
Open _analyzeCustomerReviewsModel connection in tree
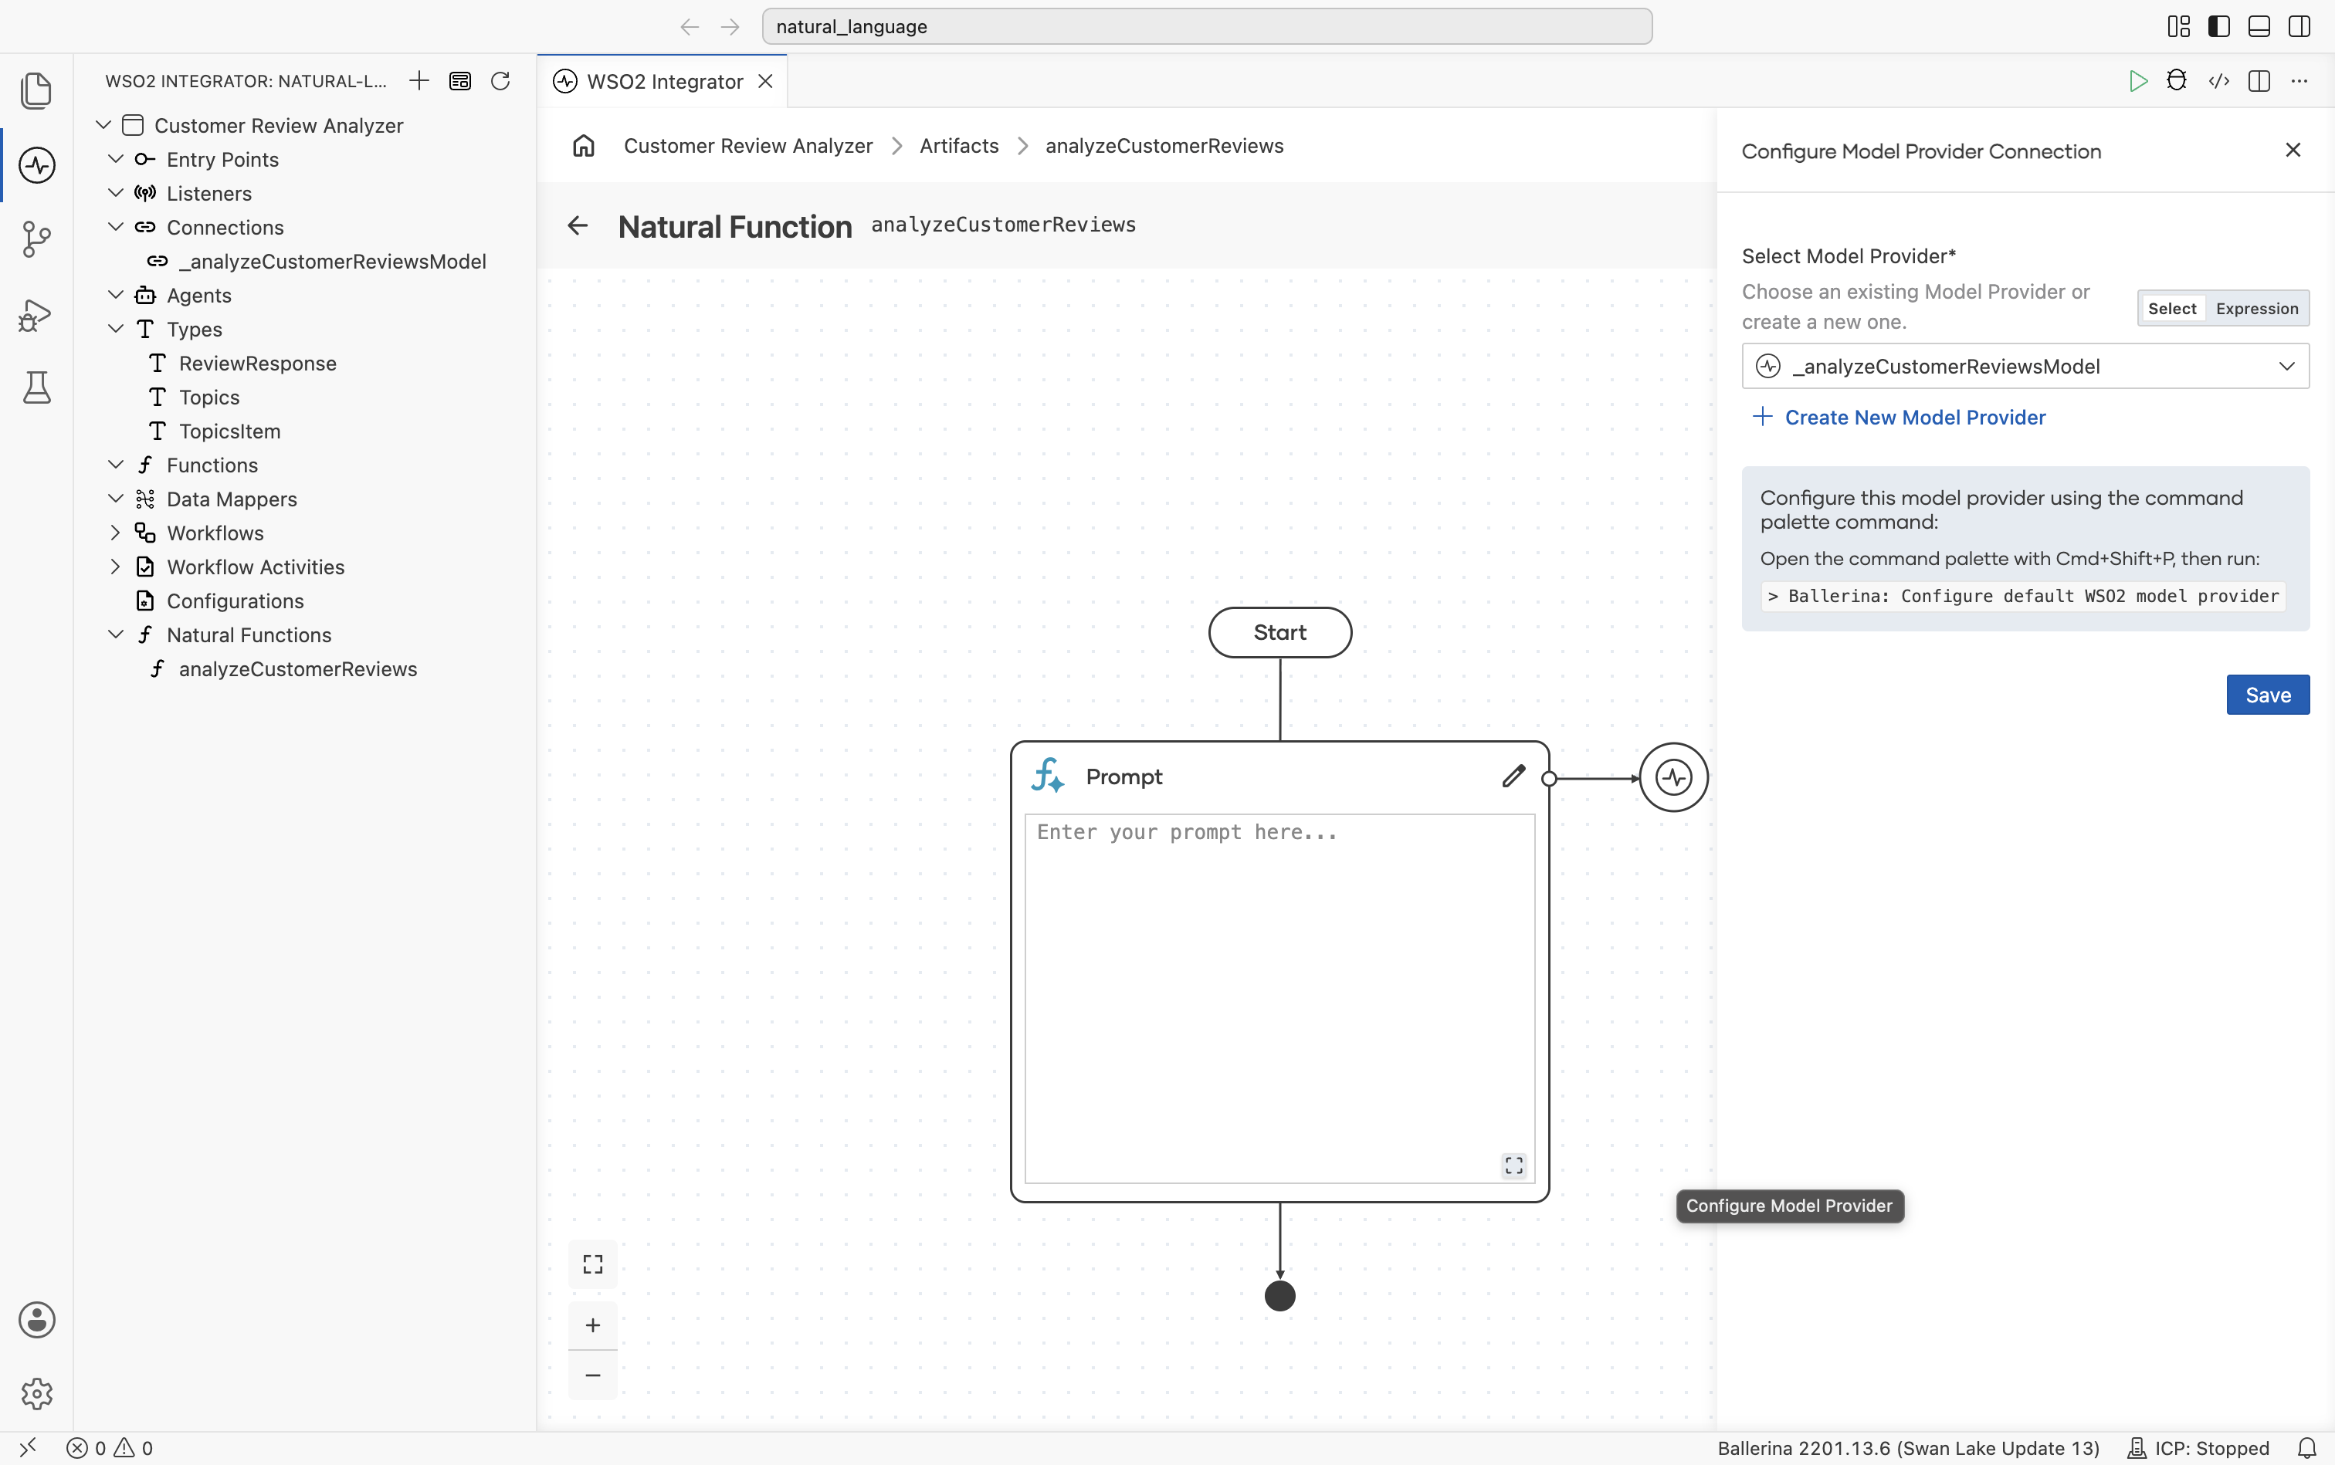[x=331, y=262]
